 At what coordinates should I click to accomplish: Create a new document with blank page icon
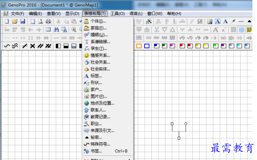pos(7,21)
